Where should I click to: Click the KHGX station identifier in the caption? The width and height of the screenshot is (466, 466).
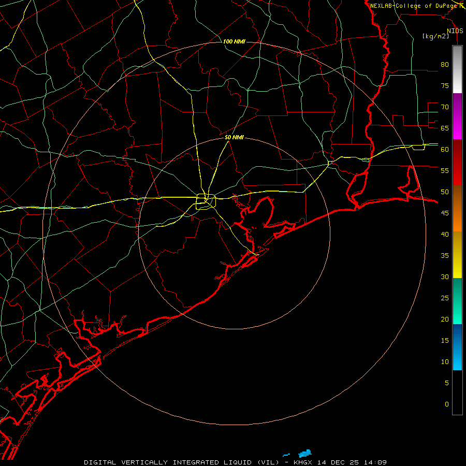(304, 462)
